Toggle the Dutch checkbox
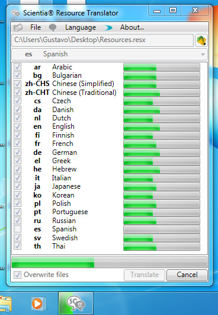The width and height of the screenshot is (218, 315). [x=17, y=117]
